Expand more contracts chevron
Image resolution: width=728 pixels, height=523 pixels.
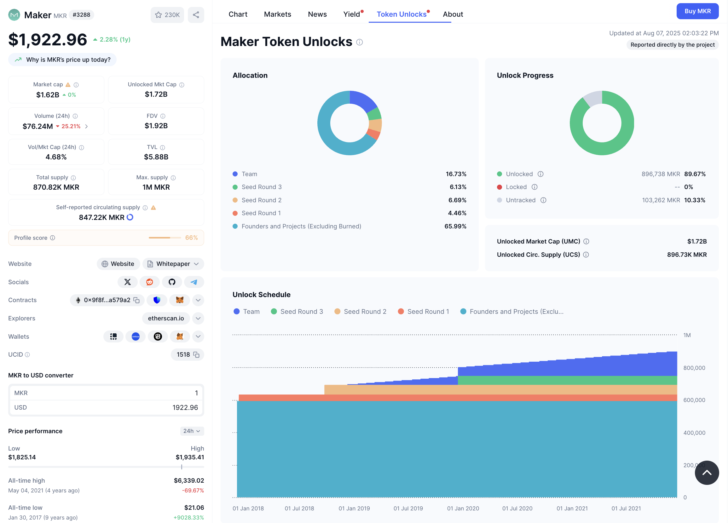(198, 300)
